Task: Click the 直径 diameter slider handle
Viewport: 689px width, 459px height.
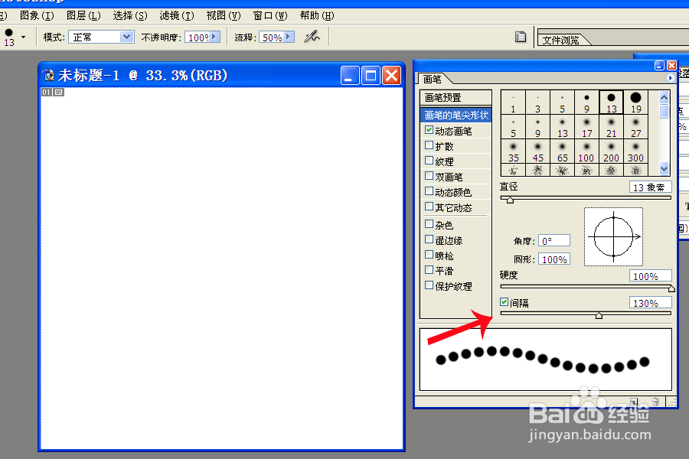Action: click(x=510, y=200)
